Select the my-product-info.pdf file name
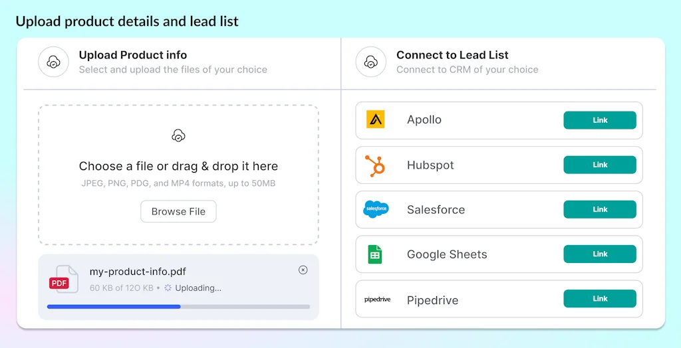The height and width of the screenshot is (348, 681). click(138, 271)
